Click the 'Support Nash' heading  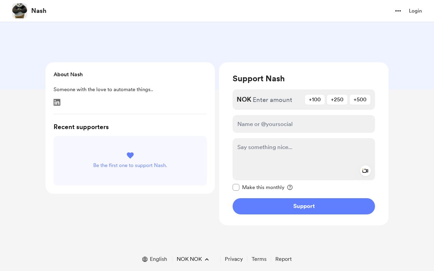tap(259, 79)
